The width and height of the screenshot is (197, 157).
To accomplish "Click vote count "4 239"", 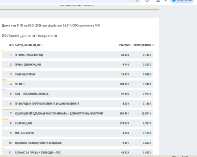I will [126, 104].
